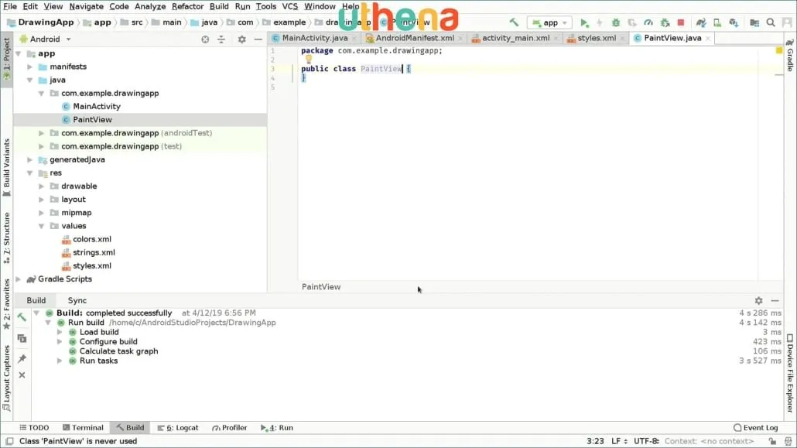Toggle the Layout Captures side tab

[7, 378]
